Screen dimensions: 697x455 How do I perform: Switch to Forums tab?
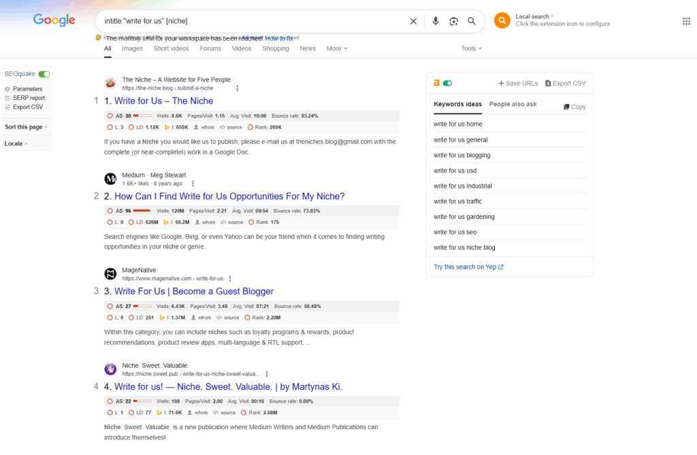(x=210, y=48)
